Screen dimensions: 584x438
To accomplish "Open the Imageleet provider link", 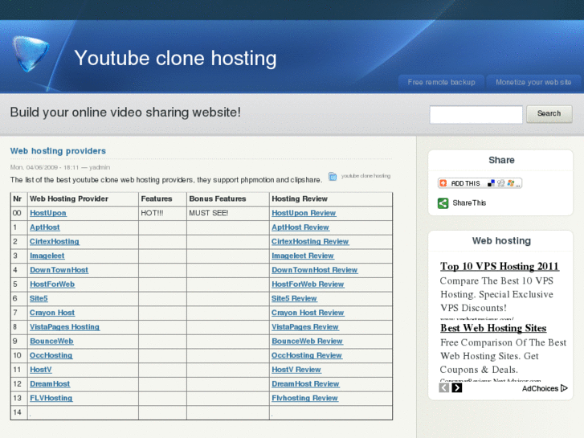I will pyautogui.click(x=47, y=256).
